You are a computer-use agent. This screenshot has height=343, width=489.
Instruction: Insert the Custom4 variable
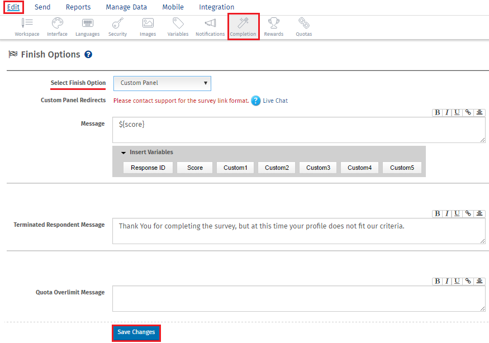359,168
